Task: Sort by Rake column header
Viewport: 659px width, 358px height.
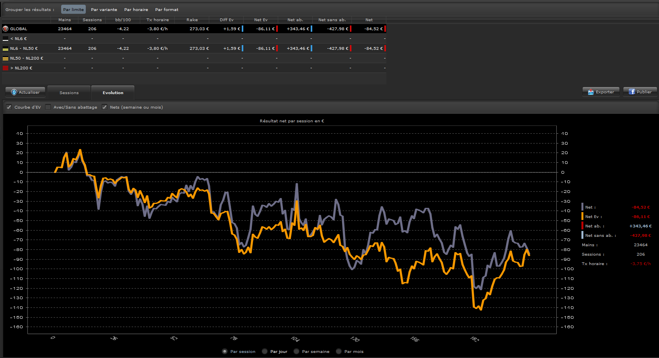Action: [x=192, y=20]
